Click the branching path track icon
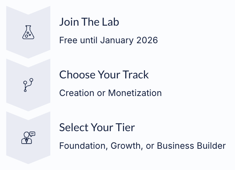Image resolution: width=235 pixels, height=170 pixels. [x=28, y=85]
